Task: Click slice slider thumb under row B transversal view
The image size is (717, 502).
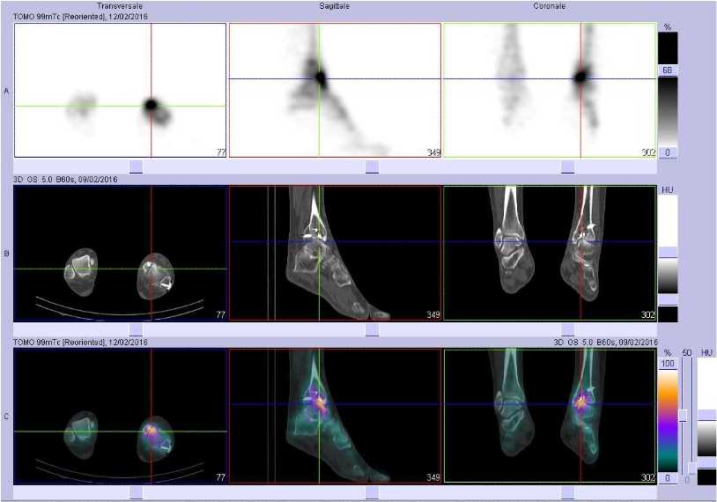Action: coord(137,329)
